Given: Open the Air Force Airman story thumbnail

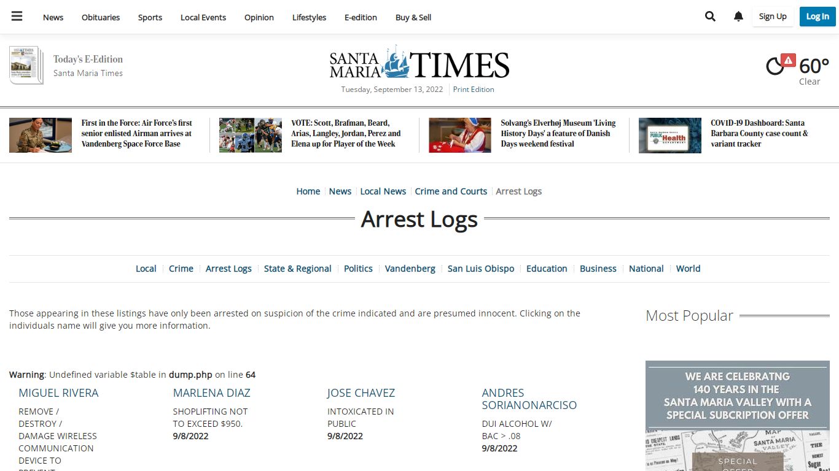Looking at the screenshot, I should [x=41, y=135].
